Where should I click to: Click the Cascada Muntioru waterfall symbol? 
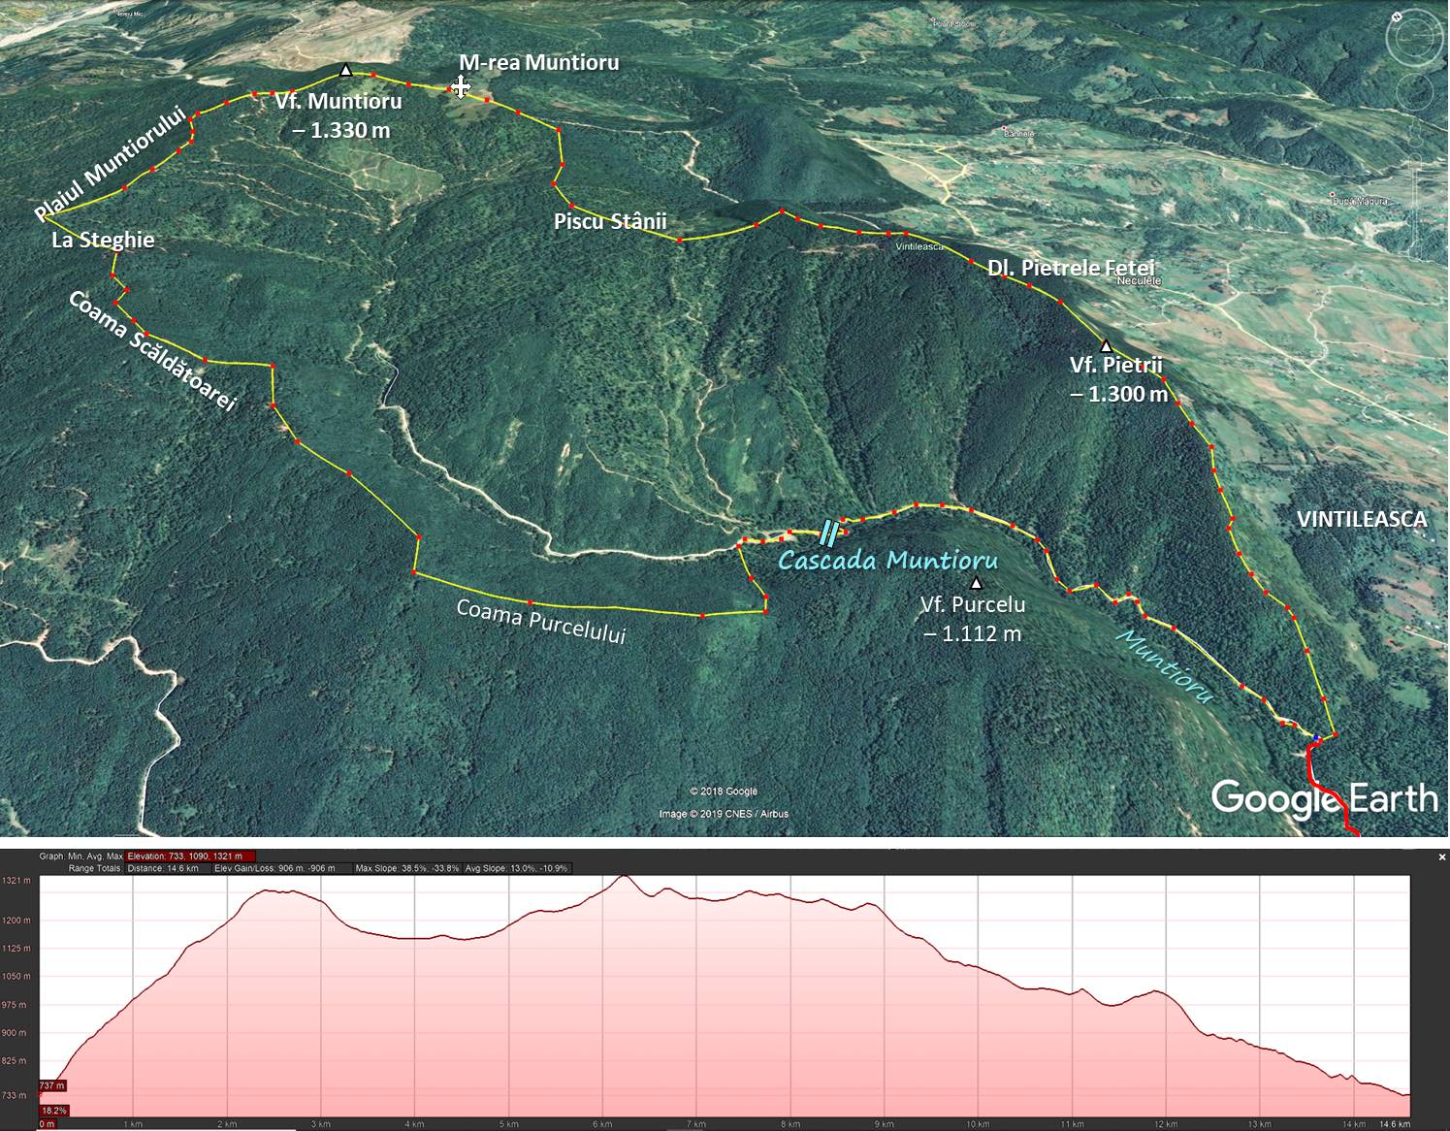pyautogui.click(x=830, y=531)
